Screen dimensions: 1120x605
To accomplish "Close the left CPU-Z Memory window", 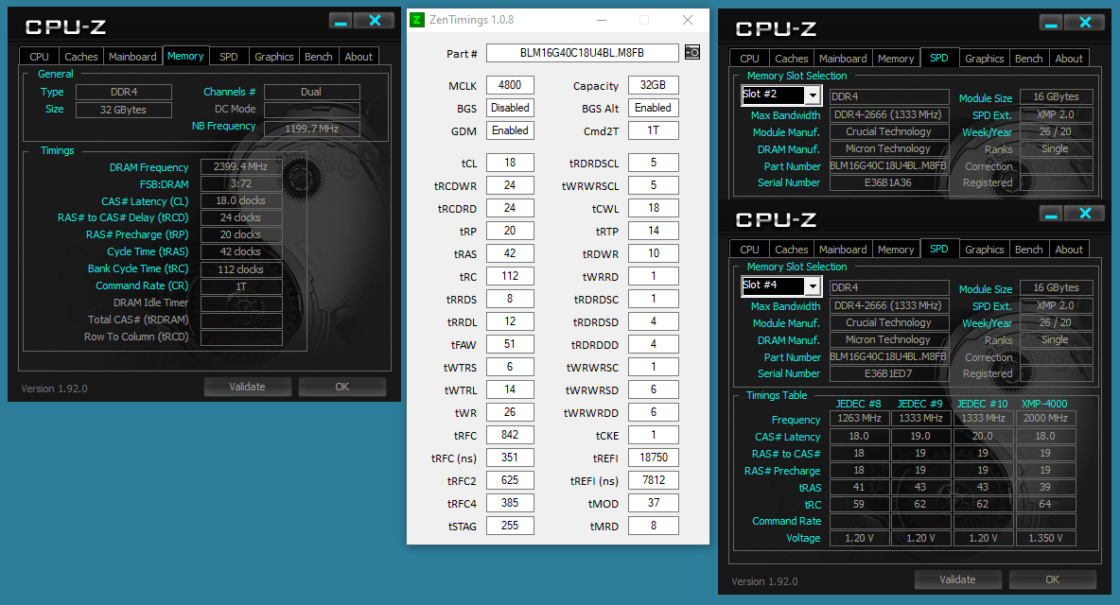I will (x=376, y=21).
